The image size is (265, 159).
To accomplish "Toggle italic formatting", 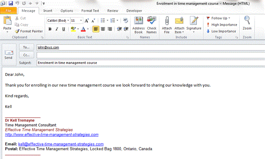I will 57,29.
